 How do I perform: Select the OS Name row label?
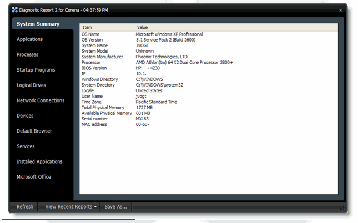[90, 34]
